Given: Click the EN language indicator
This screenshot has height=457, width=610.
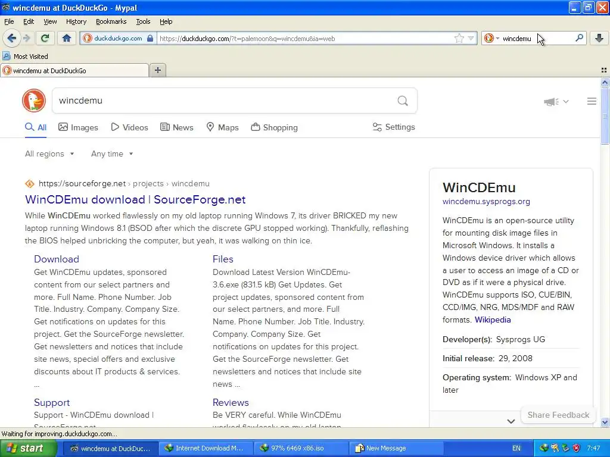Looking at the screenshot, I should coord(516,448).
